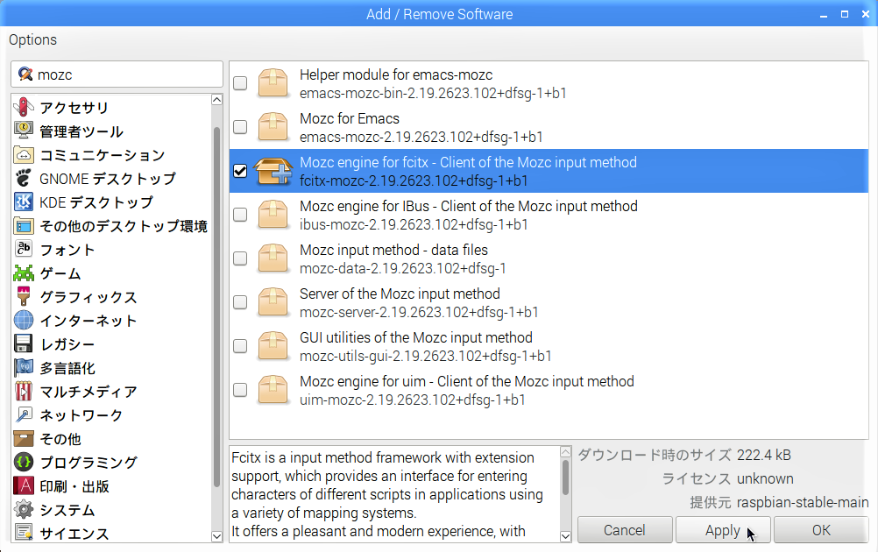Click the Cancel button

(625, 530)
